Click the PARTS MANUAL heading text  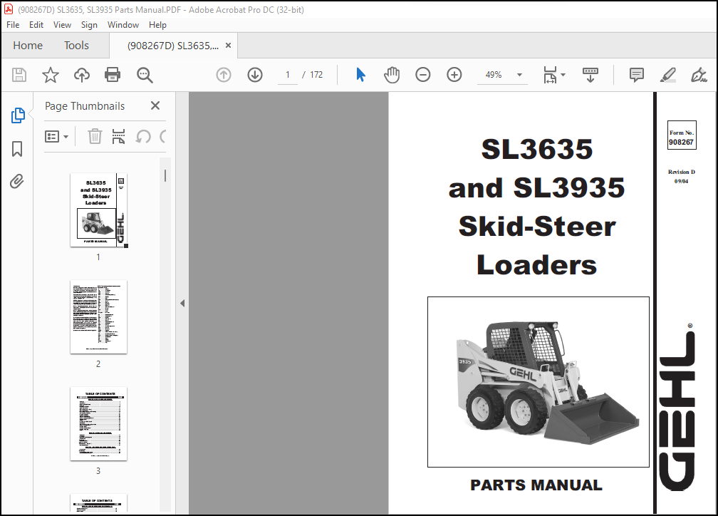pos(536,485)
